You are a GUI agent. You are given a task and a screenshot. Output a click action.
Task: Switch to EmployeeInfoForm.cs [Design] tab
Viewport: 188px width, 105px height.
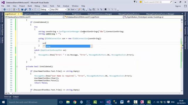[x=100, y=14]
